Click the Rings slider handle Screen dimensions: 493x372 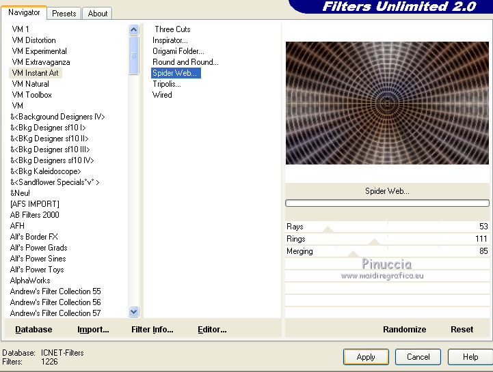[x=374, y=242]
